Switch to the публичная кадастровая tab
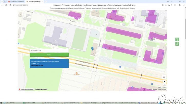 [16, 2]
